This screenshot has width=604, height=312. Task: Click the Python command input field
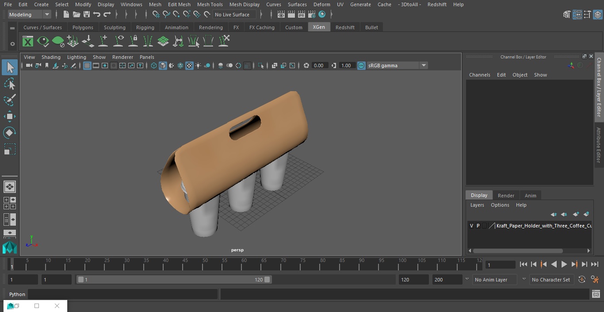(x=123, y=294)
